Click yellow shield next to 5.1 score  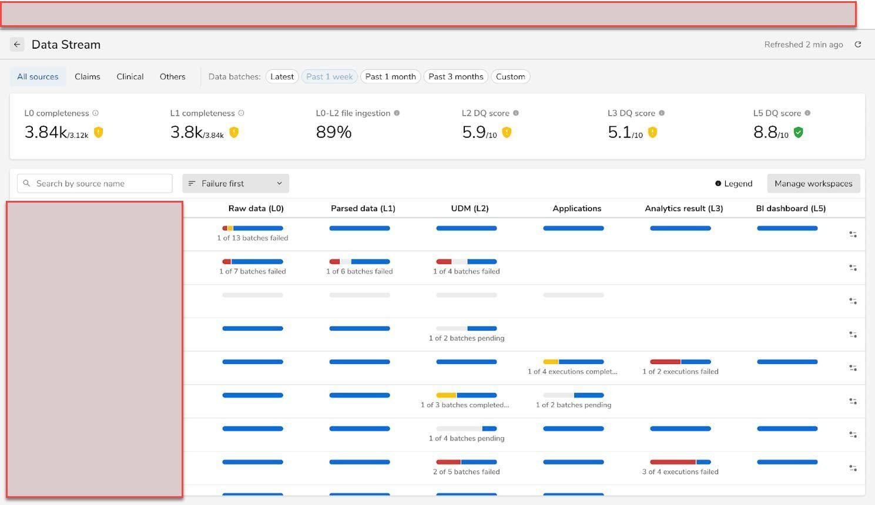[x=652, y=133]
